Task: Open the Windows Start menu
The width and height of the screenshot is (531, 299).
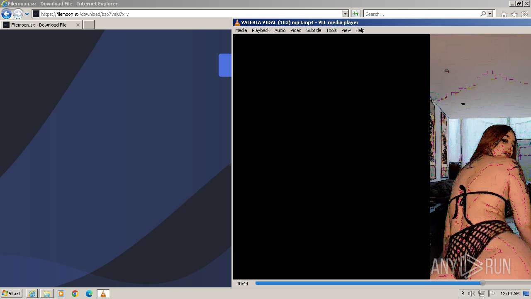Action: pyautogui.click(x=11, y=294)
